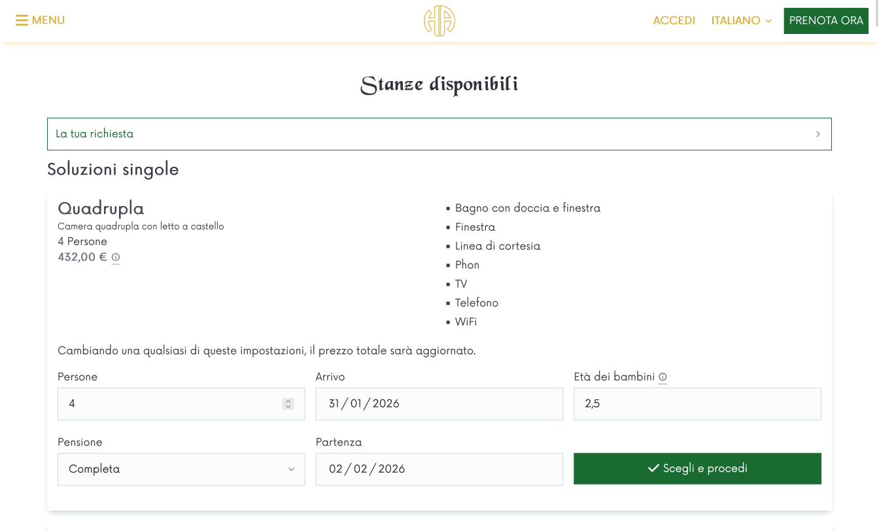The image size is (879, 531).
Task: Click the checkmark icon on Scegli e procedi
Action: click(x=652, y=468)
